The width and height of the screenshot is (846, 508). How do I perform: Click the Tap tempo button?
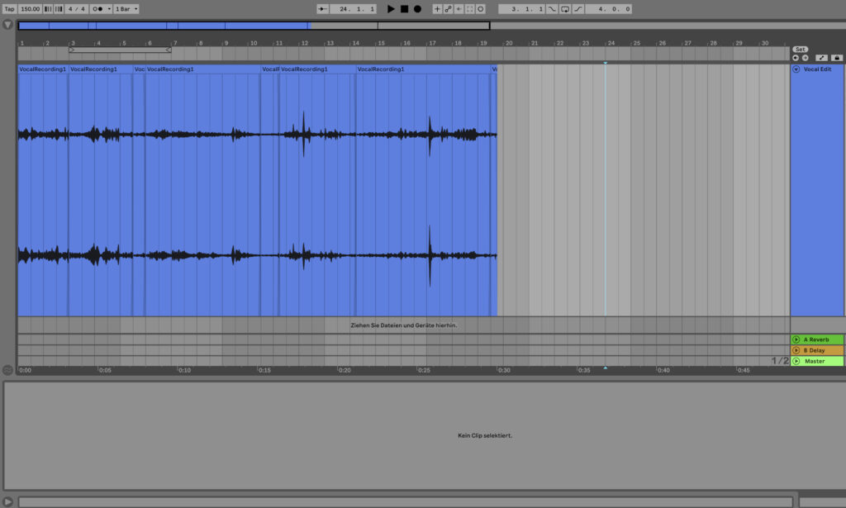[9, 9]
